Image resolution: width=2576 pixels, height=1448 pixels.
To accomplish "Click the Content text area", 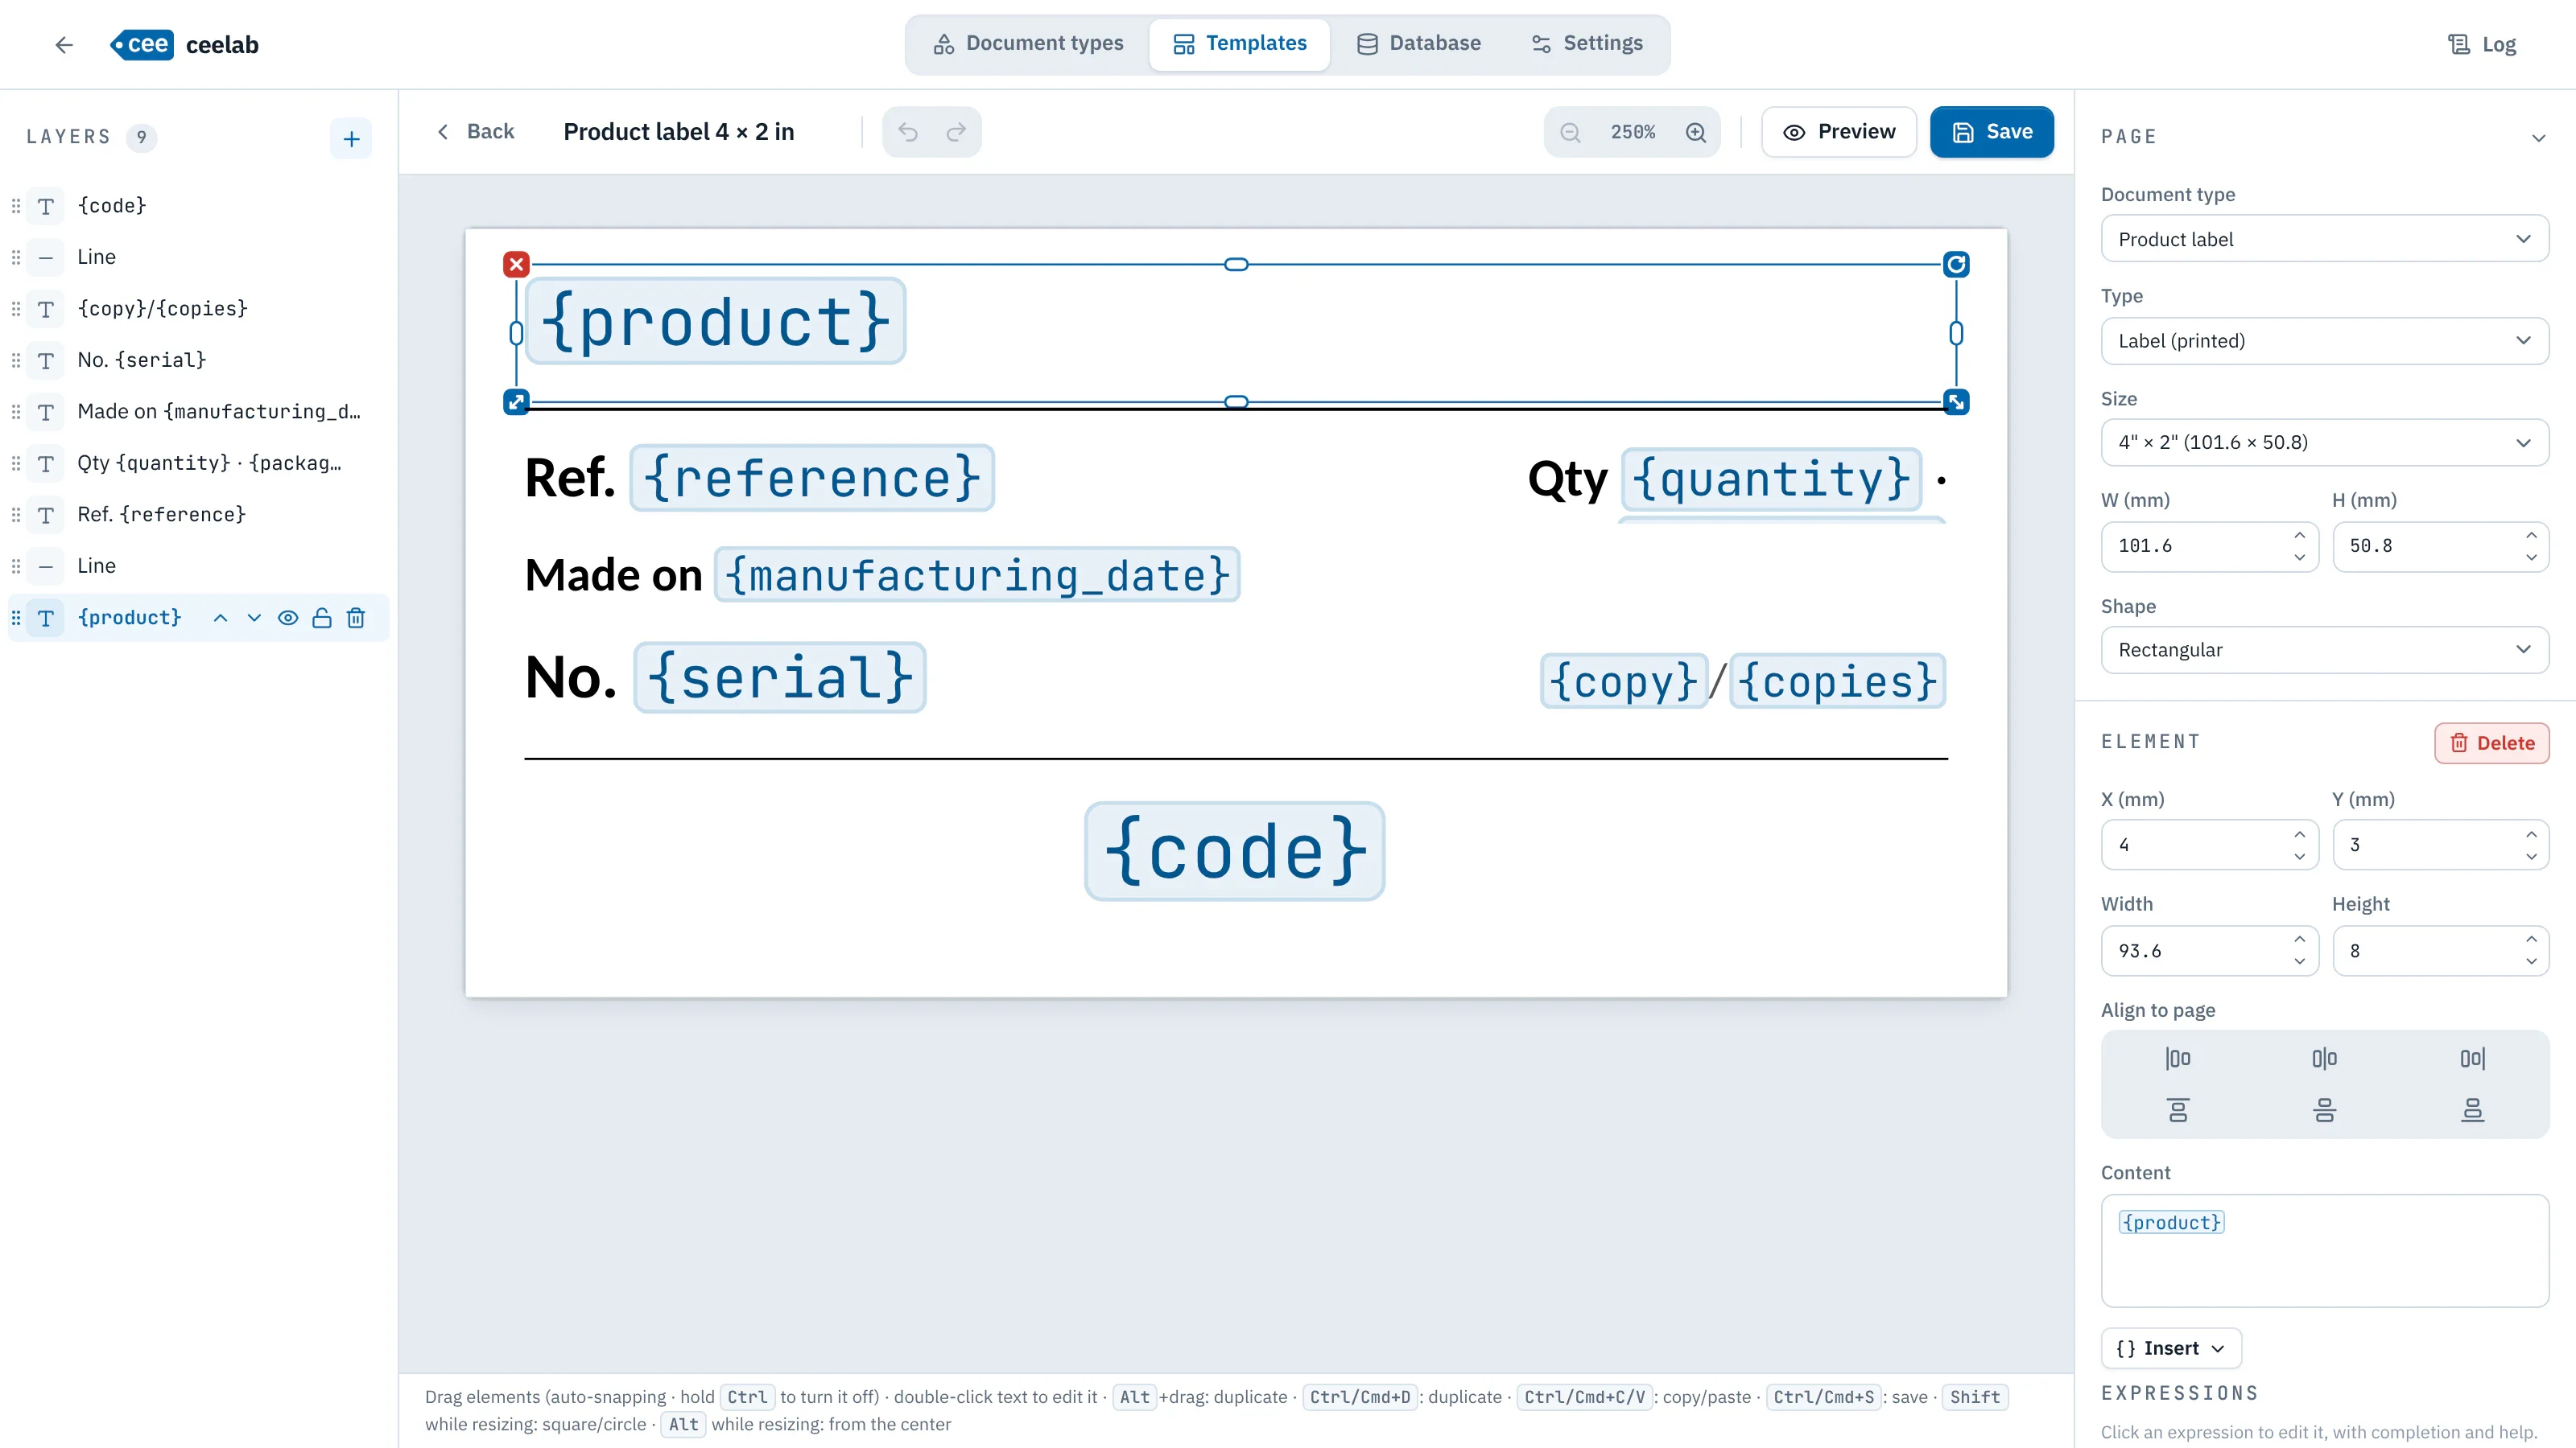I will [2325, 1250].
